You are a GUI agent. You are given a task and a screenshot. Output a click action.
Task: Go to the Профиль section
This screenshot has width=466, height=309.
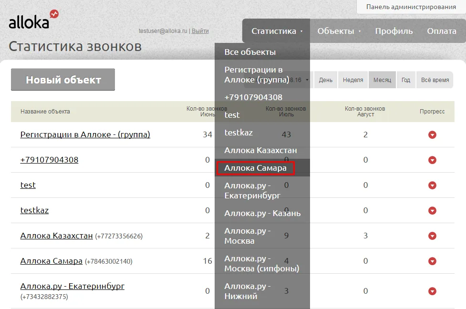click(x=394, y=31)
